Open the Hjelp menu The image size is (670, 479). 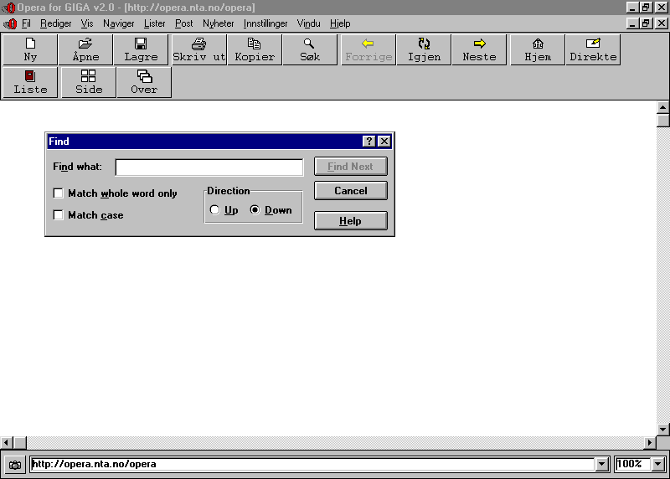pyautogui.click(x=340, y=23)
